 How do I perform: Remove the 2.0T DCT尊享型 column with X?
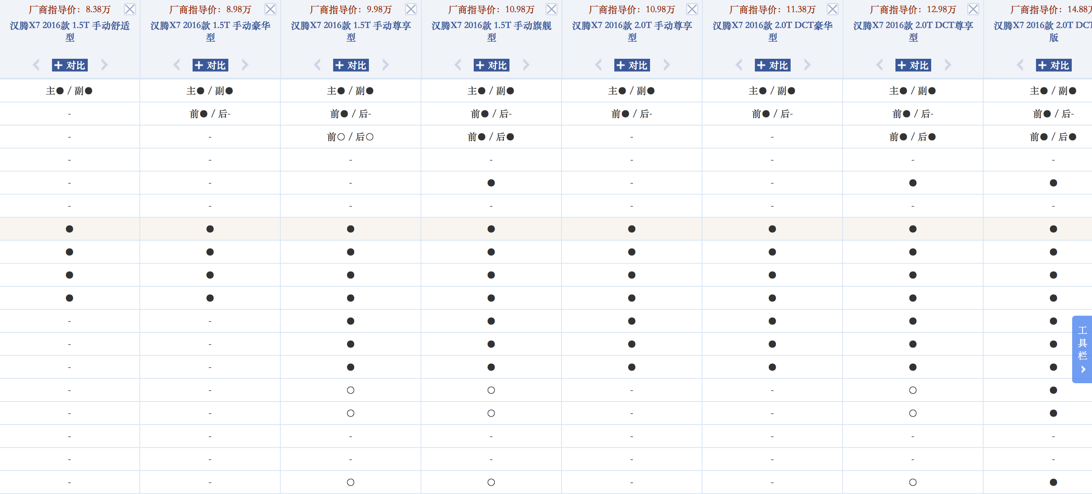(973, 9)
